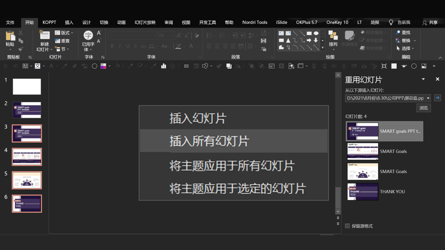Click the multicolor swatch in quick toolbar
Viewport: 445px width, 250px height.
tap(103, 66)
